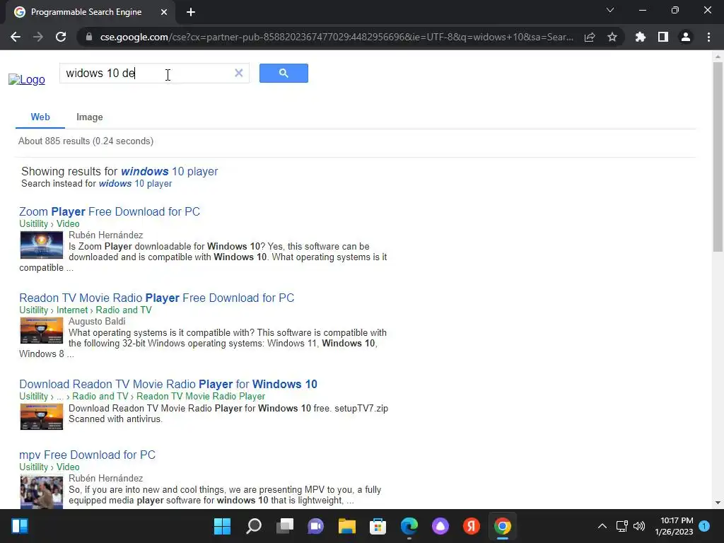Open a new browser tab
Viewport: 724px width, 543px height.
(x=191, y=12)
